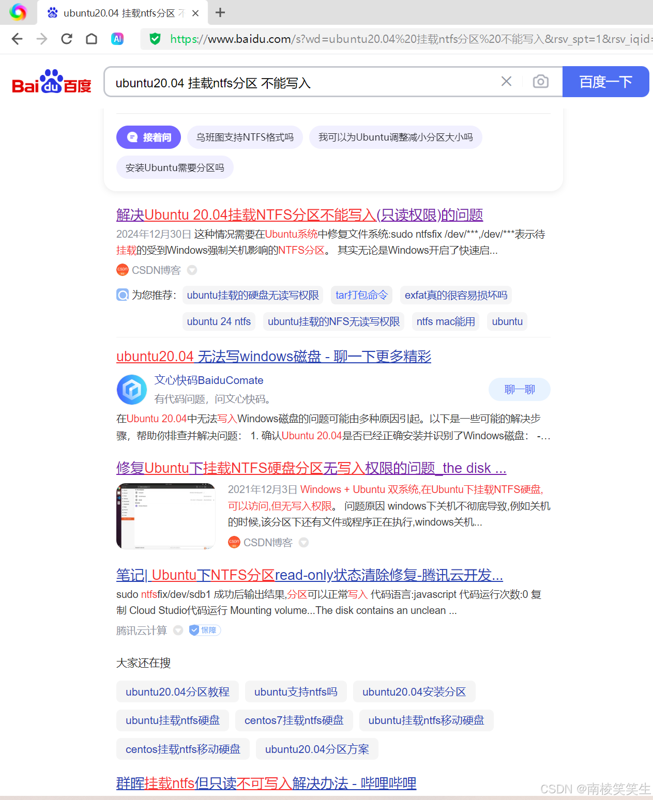Click the 百度一下 search button
The width and height of the screenshot is (653, 800).
pyautogui.click(x=605, y=82)
